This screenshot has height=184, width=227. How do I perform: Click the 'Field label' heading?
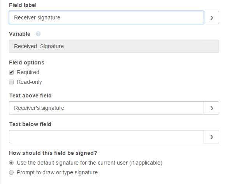(23, 5)
